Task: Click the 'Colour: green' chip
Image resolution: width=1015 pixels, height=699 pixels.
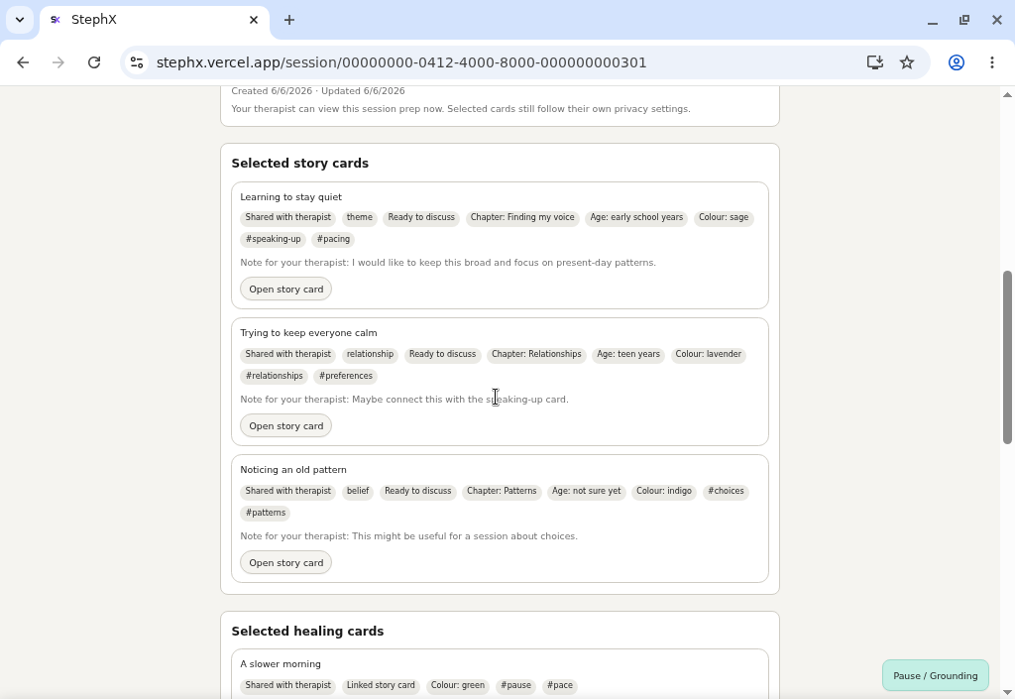Action: pos(458,685)
